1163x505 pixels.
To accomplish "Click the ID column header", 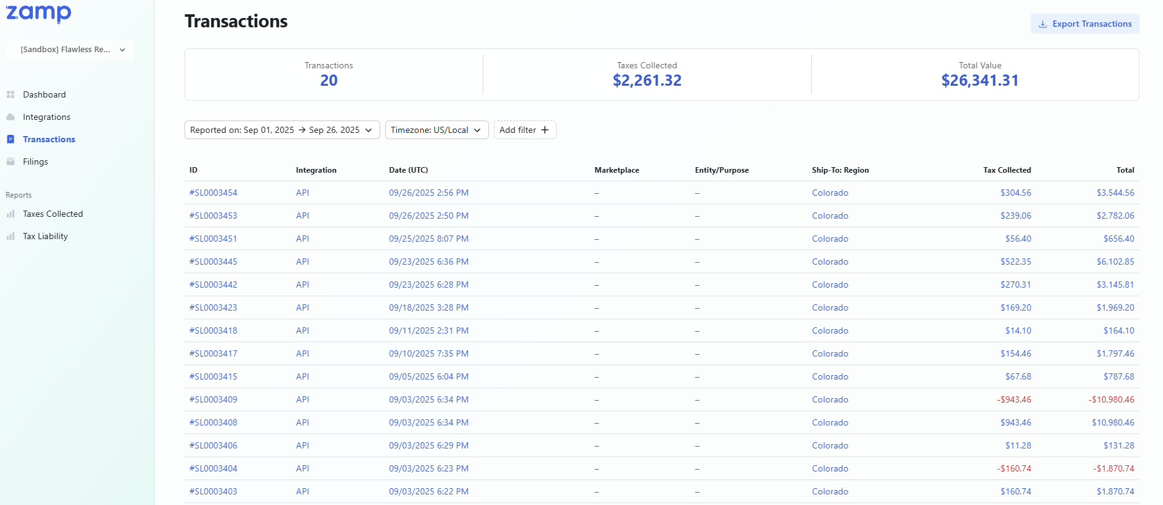I will coord(193,170).
